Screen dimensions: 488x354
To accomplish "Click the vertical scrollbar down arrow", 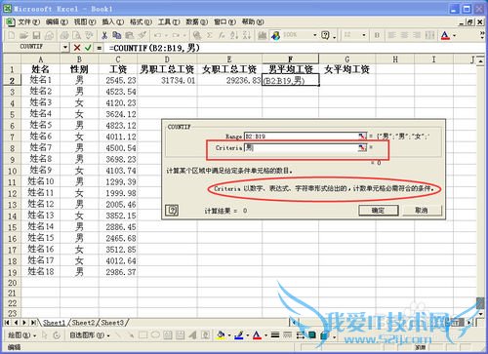I will [x=481, y=314].
